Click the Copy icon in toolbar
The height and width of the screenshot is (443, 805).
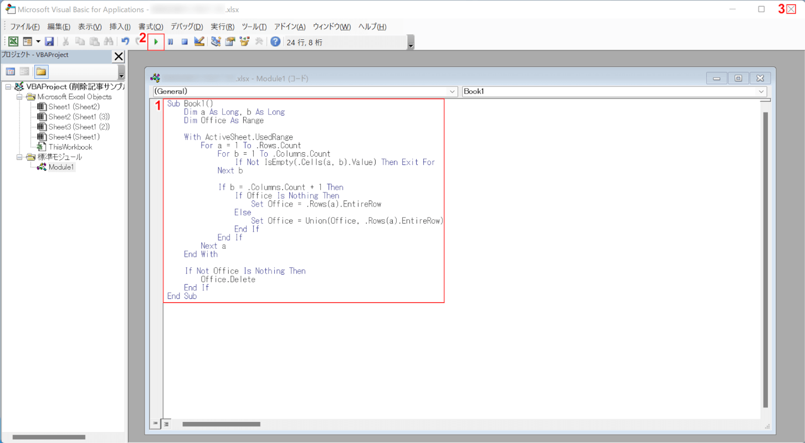tap(80, 42)
